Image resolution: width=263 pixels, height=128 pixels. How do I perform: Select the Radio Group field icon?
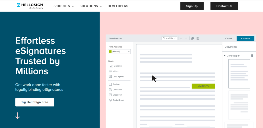(x=110, y=100)
